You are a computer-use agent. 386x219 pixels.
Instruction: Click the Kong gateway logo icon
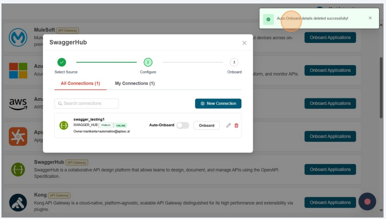18,202
